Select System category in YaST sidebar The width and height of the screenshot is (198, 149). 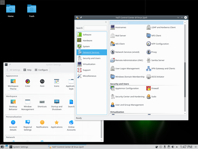pos(92,47)
